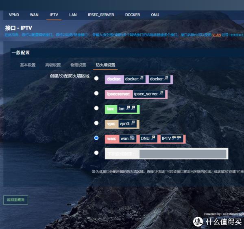Choose the vpn zone radio button
244x229 pixels.
pos(96,123)
